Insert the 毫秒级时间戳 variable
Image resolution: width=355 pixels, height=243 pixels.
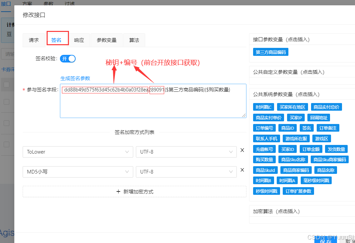(x=316, y=181)
